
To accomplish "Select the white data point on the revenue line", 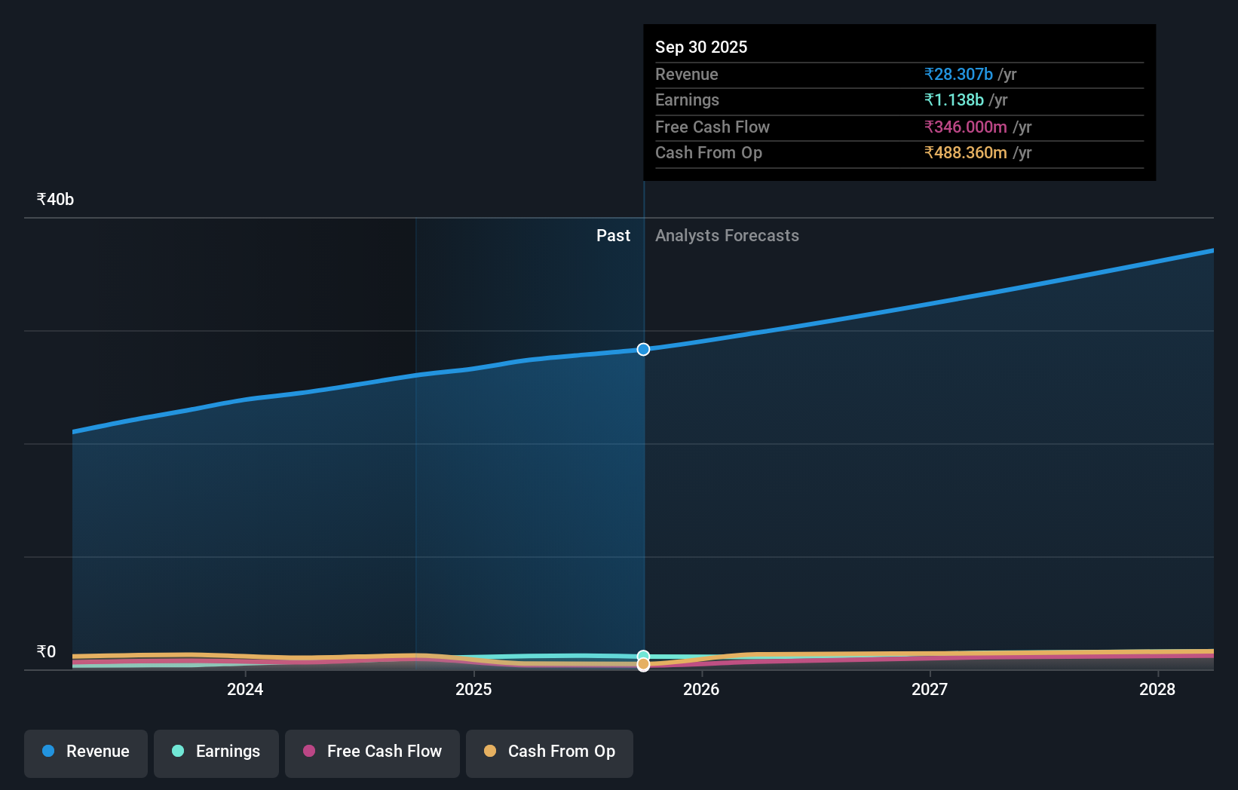I will [x=642, y=349].
